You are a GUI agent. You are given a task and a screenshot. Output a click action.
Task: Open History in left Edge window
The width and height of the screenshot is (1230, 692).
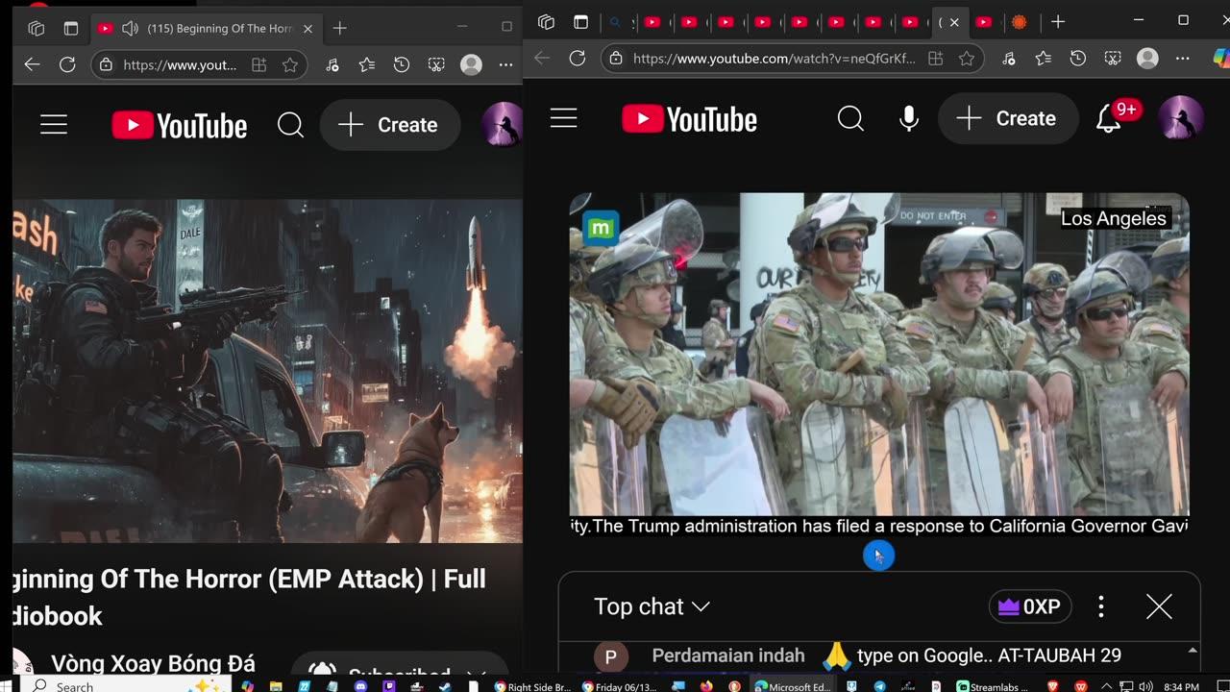402,65
